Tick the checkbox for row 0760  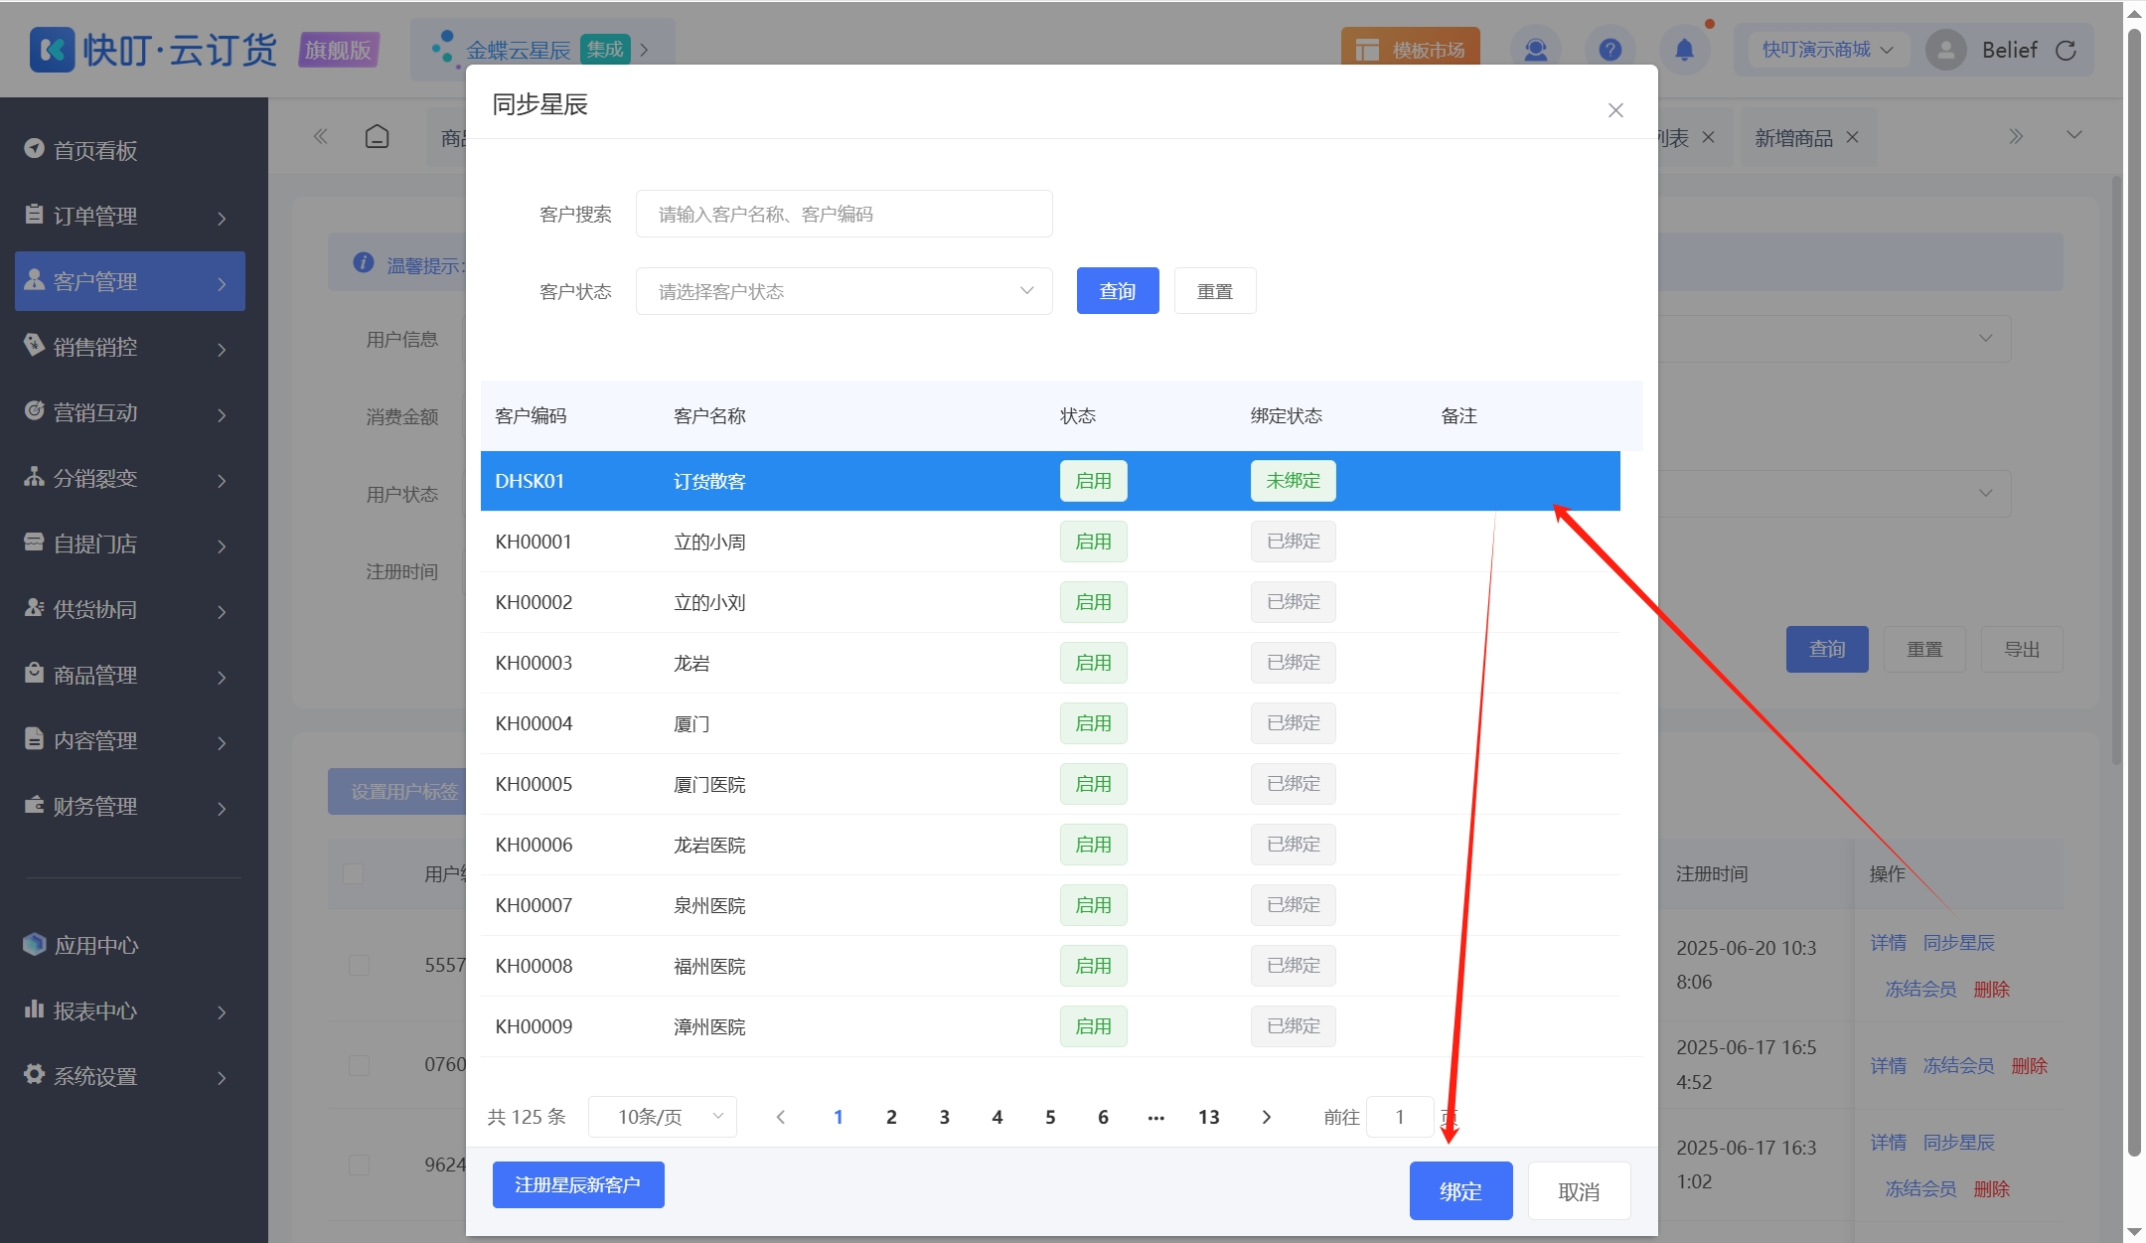[x=359, y=1065]
